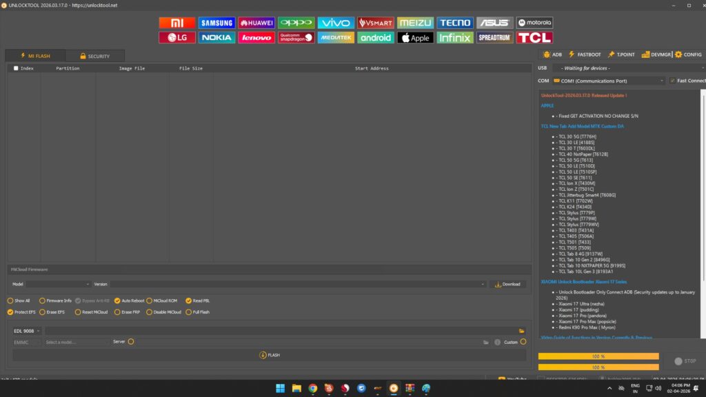
Task: Click the Partition column header
Action: tap(68, 68)
